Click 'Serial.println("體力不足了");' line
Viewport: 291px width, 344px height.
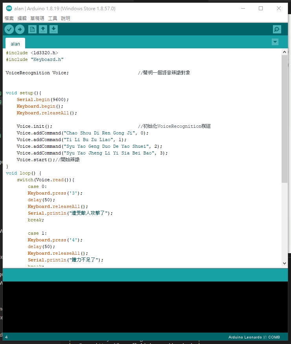point(66,260)
